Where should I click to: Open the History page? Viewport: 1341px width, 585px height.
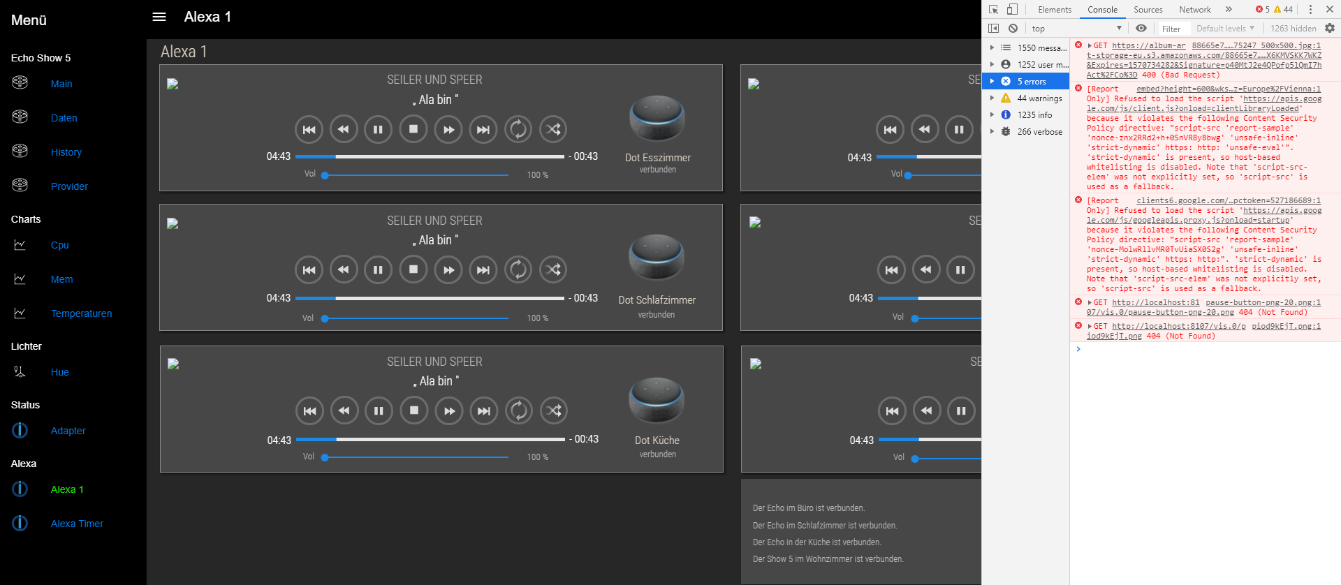click(x=66, y=152)
